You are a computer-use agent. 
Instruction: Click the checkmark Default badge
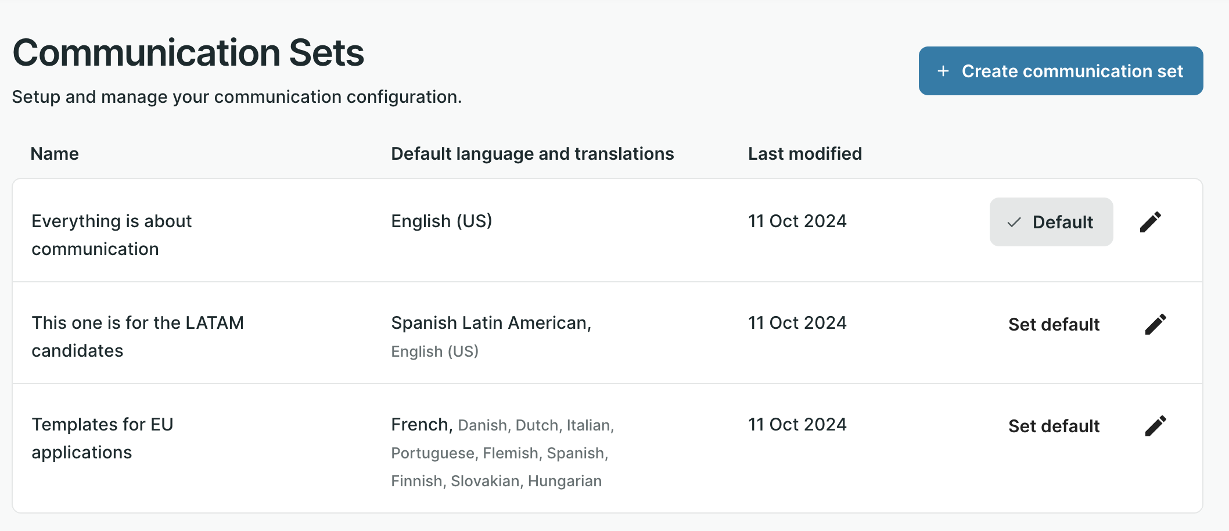pyautogui.click(x=1051, y=222)
